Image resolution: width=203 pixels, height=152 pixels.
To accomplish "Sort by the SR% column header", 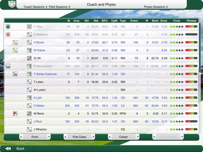I will click(105, 21).
